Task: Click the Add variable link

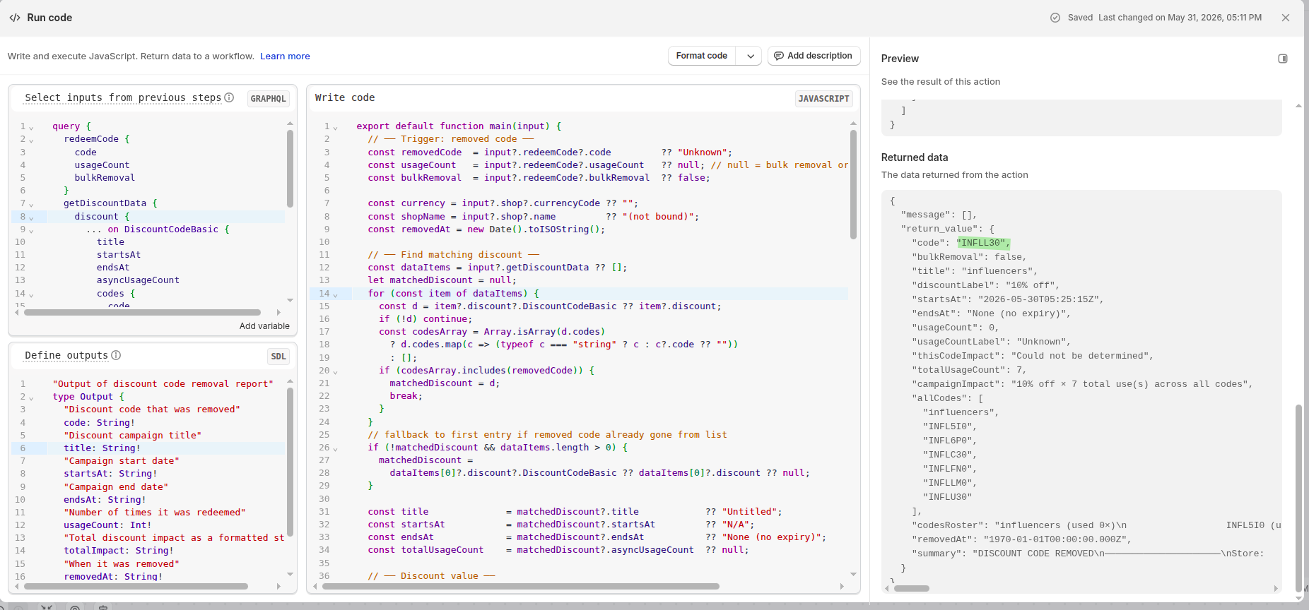Action: 264,326
